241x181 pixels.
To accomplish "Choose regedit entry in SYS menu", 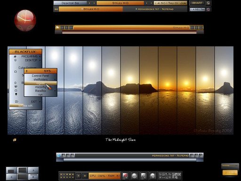I will tap(40, 83).
